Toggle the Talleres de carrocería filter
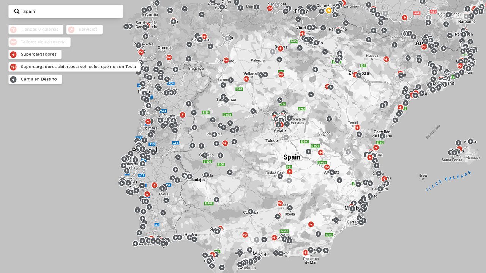The image size is (486, 273). (39, 42)
